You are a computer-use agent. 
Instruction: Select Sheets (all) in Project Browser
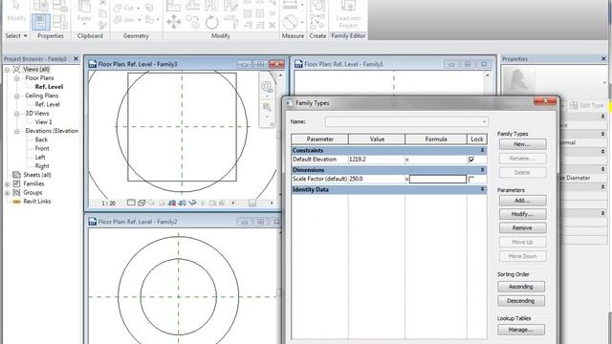[37, 175]
